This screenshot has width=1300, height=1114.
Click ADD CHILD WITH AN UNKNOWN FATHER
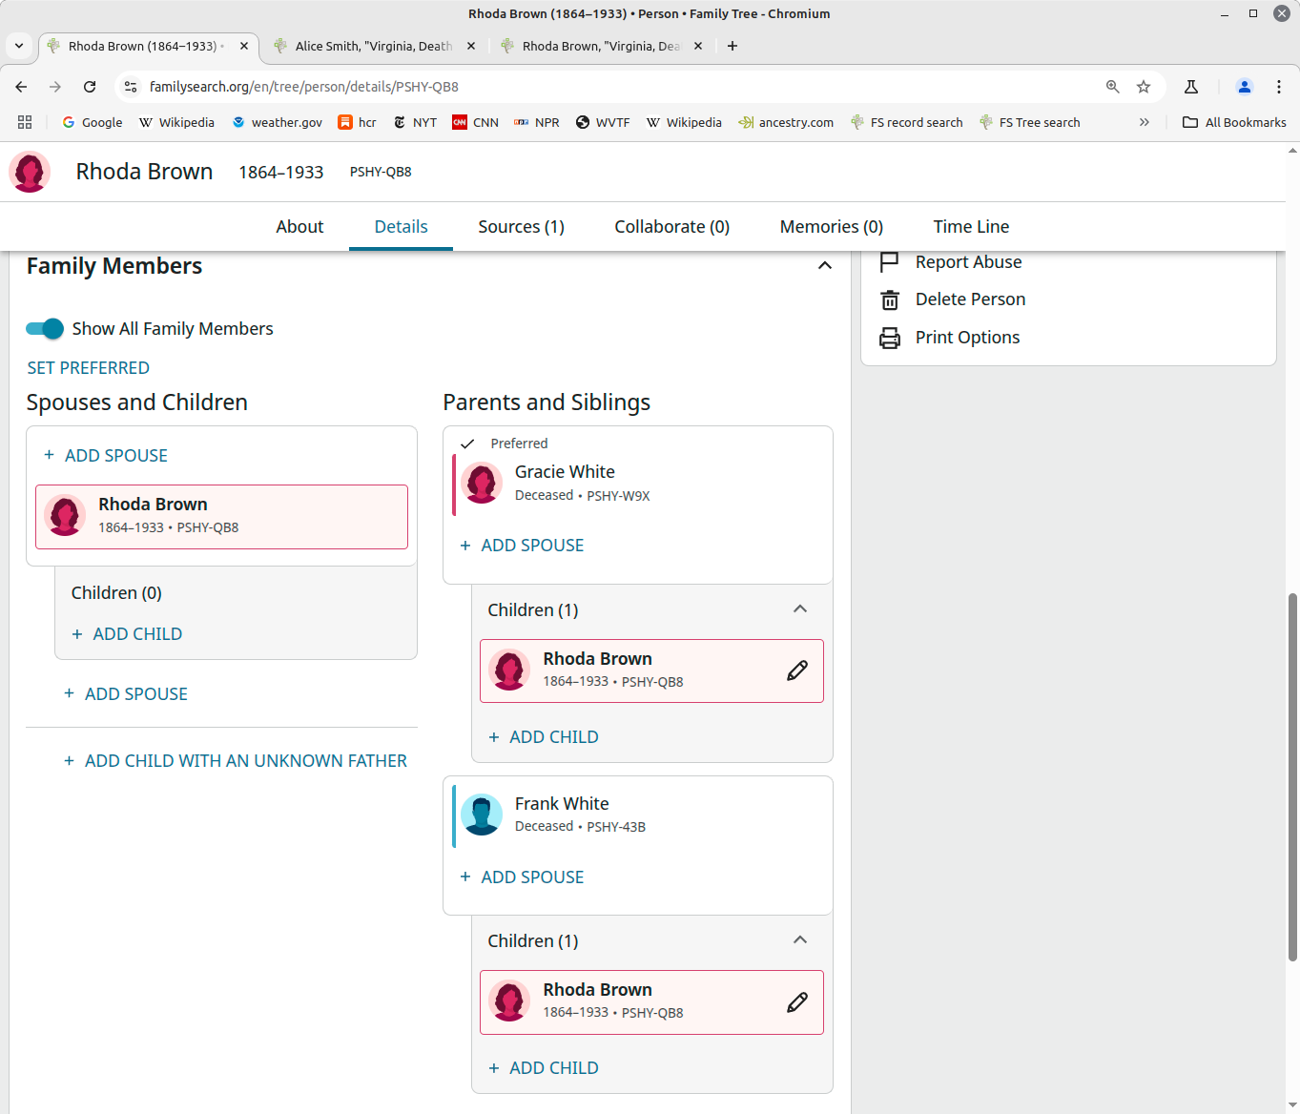236,761
